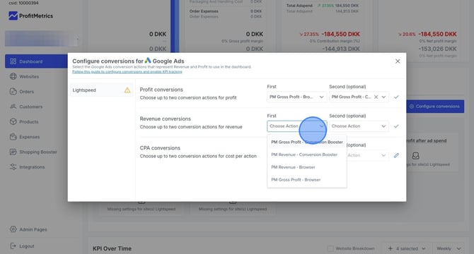Click the KPI Over Time heading
This screenshot has height=254, width=474.
pos(112,248)
